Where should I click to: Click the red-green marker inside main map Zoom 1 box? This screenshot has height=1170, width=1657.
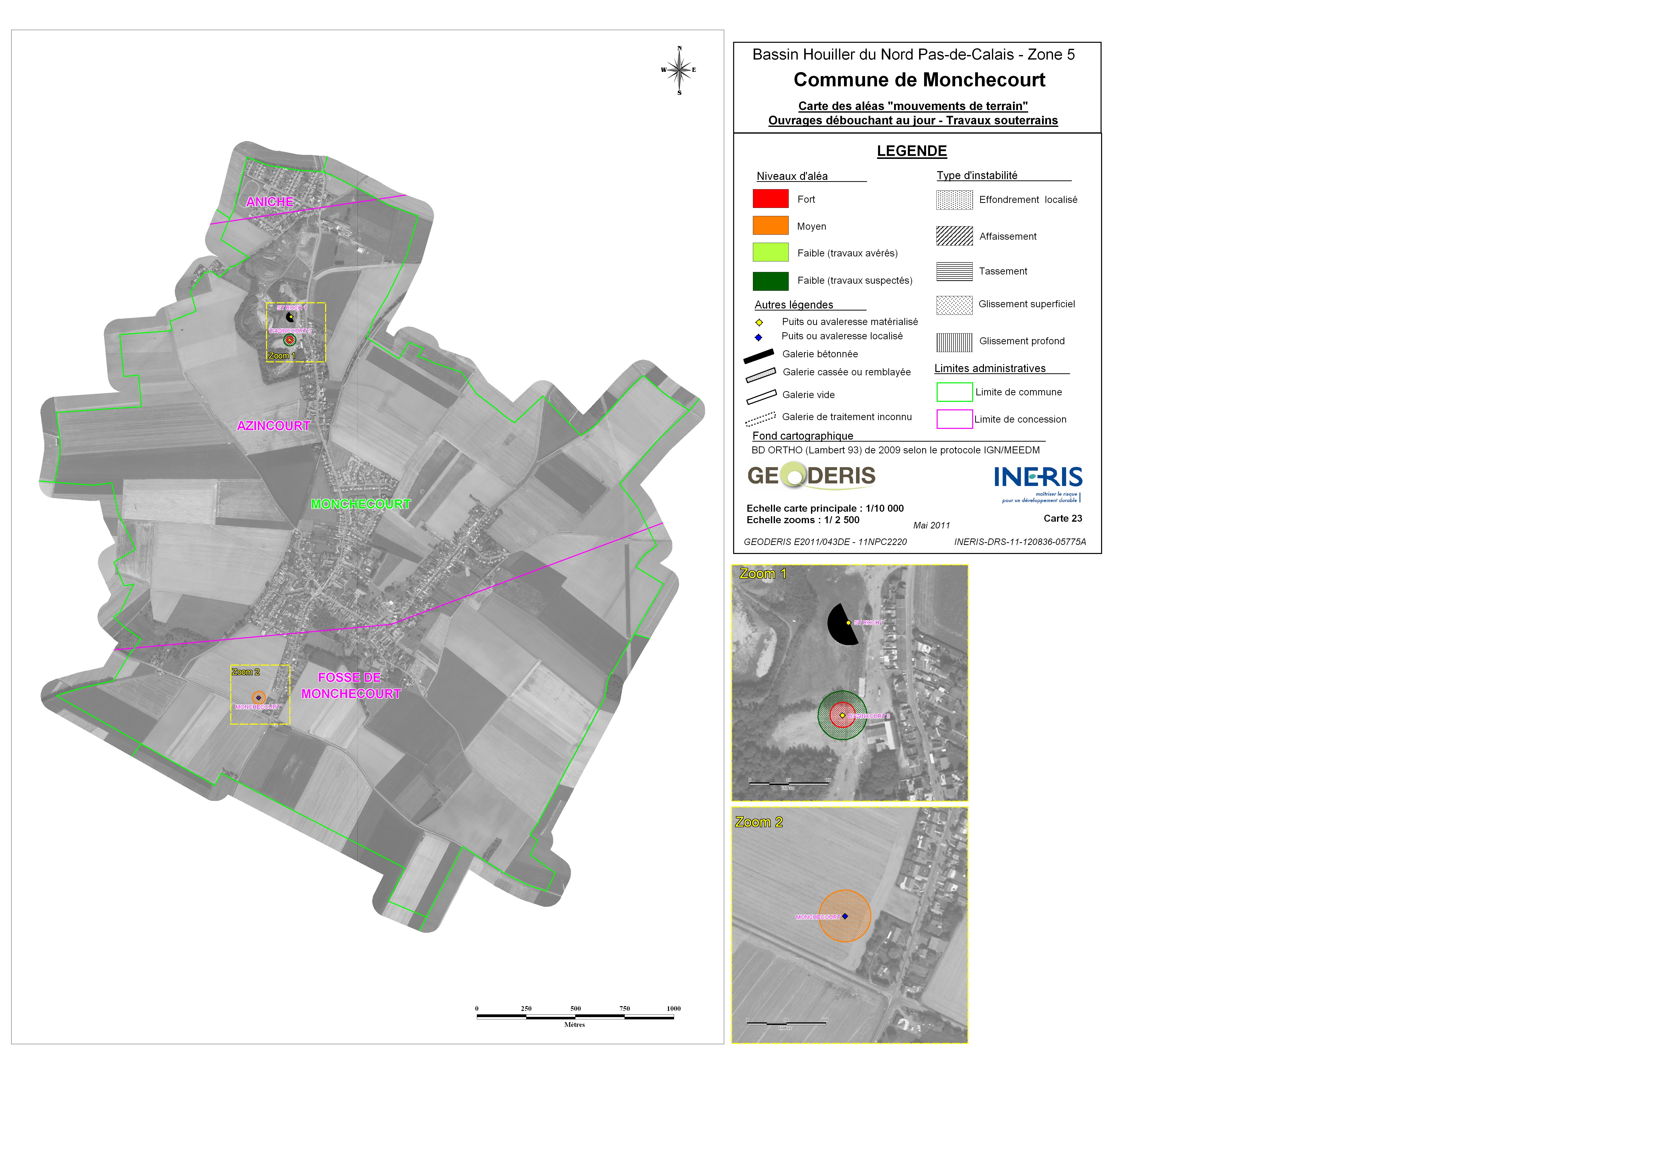pyautogui.click(x=289, y=340)
